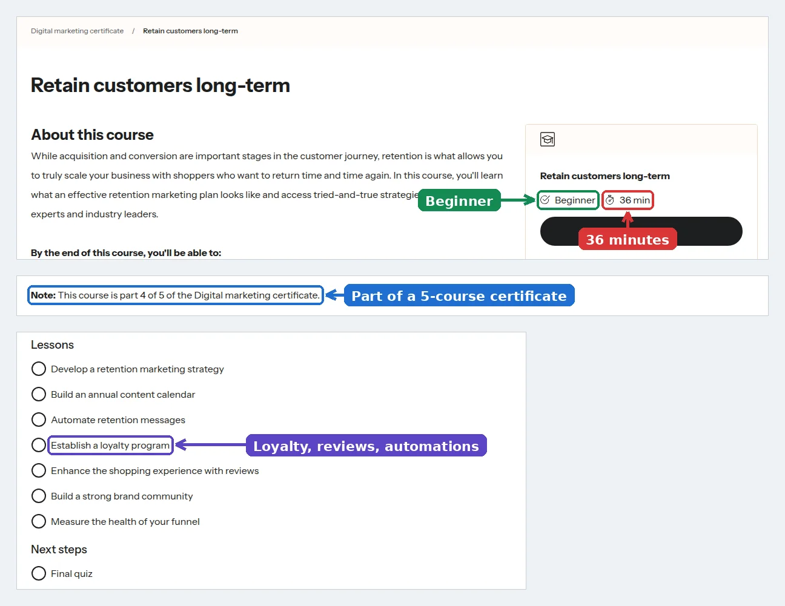785x606 pixels.
Task: Toggle the Automate retention messages circle
Action: 39,420
